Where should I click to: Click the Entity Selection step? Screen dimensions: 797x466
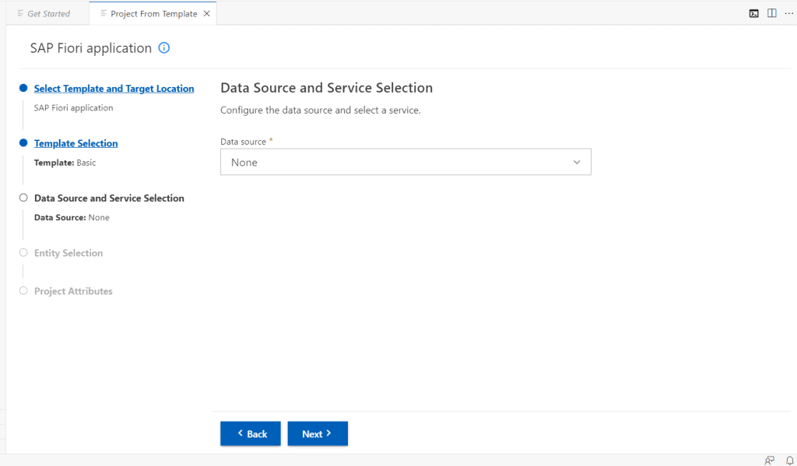tap(68, 253)
